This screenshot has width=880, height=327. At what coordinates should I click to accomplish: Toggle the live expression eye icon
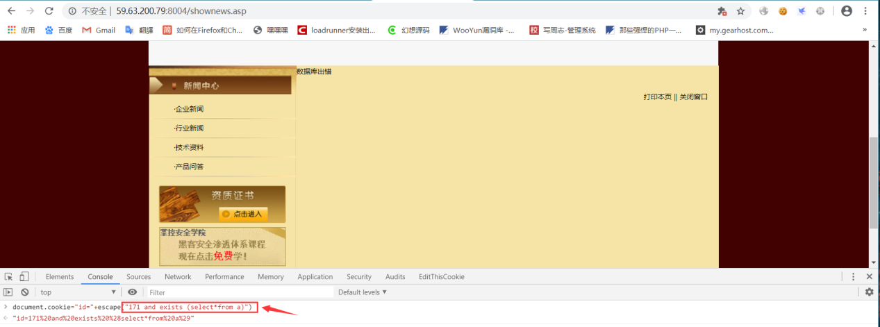click(x=132, y=292)
